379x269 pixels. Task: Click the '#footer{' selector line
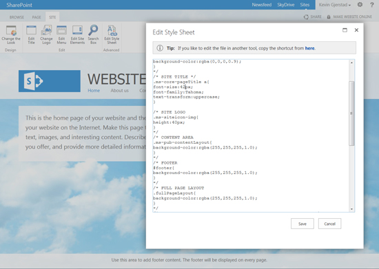[163, 168]
